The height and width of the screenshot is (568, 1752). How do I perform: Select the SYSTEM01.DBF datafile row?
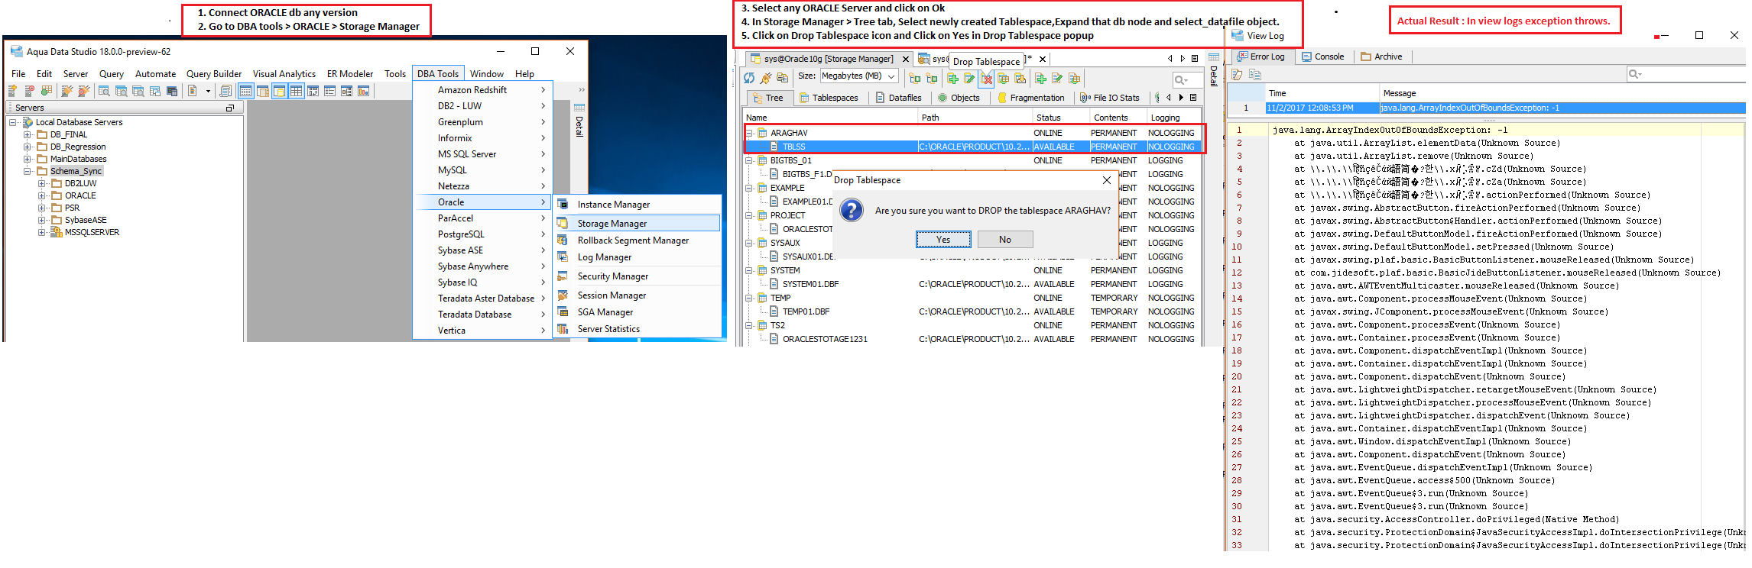[973, 284]
